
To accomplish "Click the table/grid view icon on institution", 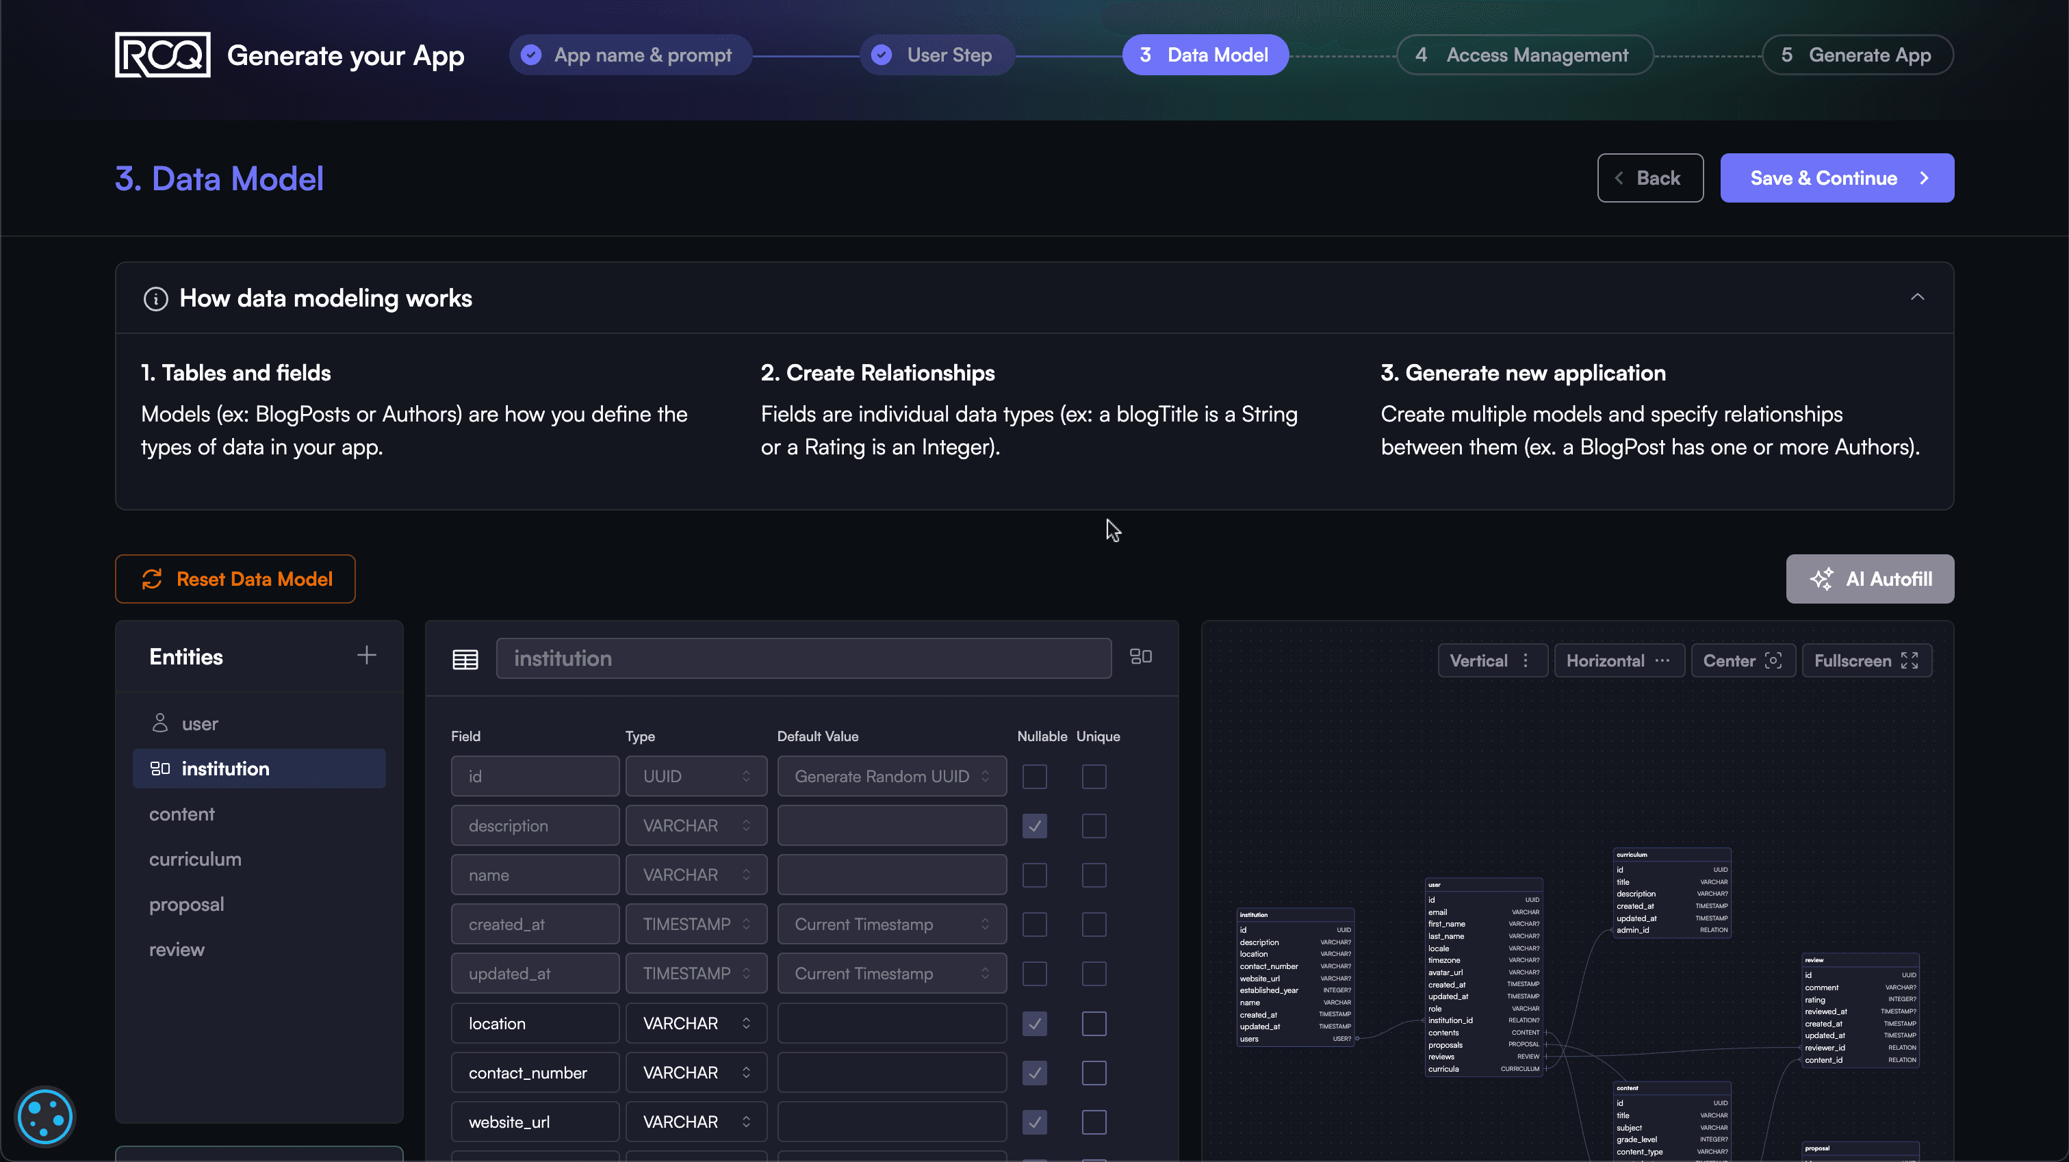I will (x=463, y=656).
